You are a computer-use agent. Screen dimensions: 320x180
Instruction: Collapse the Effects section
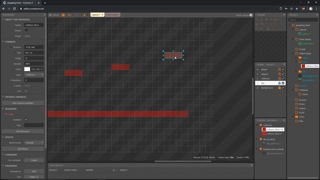pos(3,137)
